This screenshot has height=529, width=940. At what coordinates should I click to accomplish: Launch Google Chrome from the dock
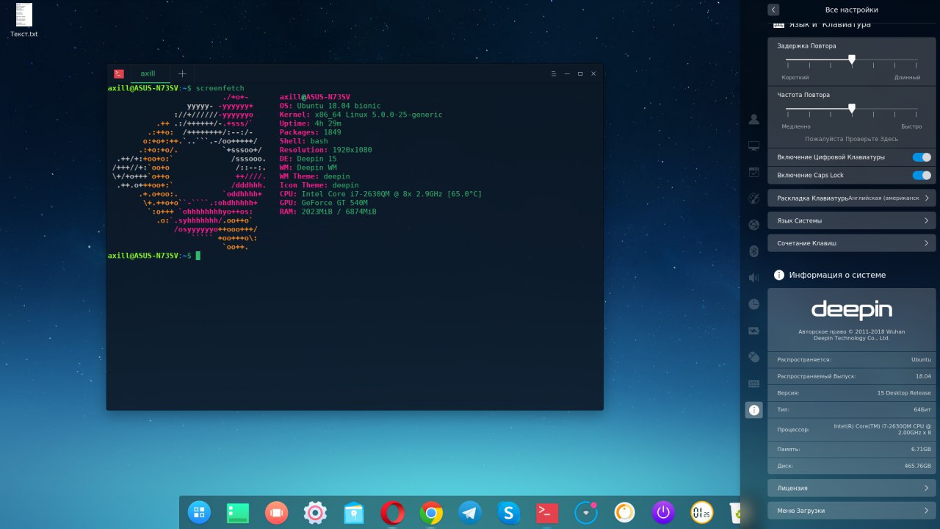pos(431,512)
